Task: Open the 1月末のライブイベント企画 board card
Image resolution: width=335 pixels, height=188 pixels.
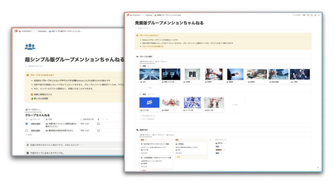Action: coord(156,162)
